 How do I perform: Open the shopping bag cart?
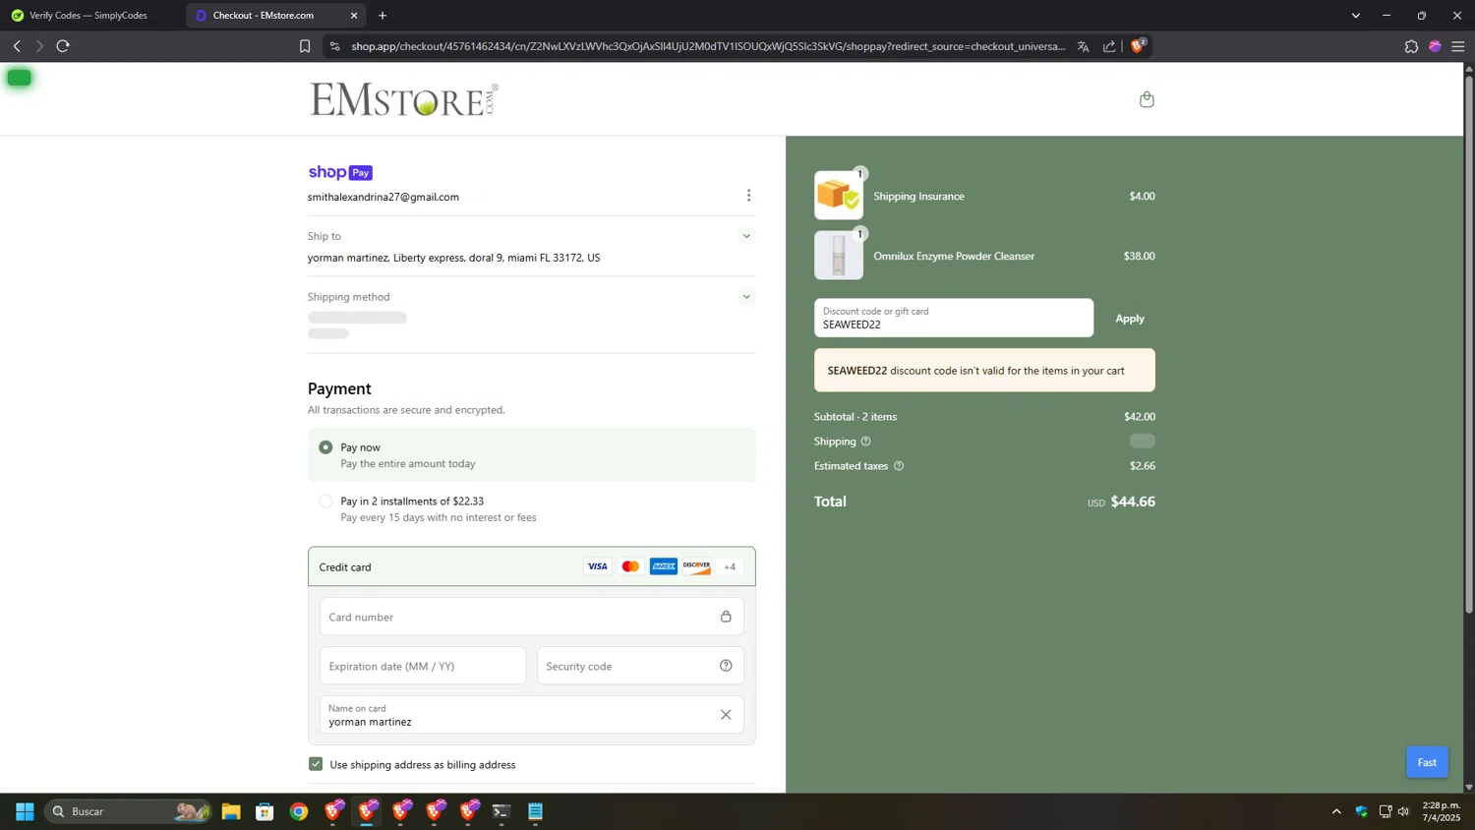point(1147,99)
